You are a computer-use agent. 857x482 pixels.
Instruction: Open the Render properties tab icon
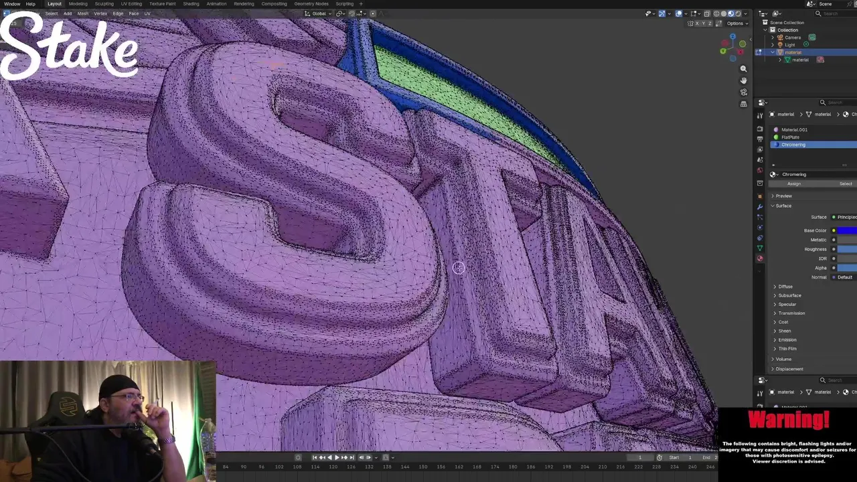click(x=759, y=128)
